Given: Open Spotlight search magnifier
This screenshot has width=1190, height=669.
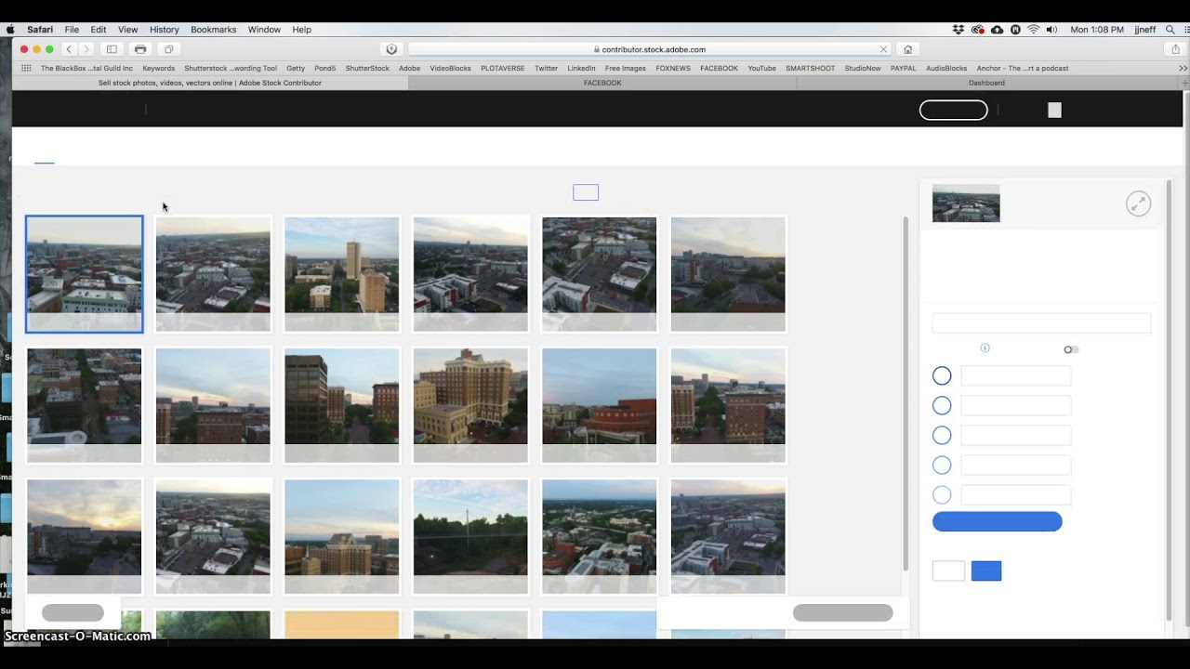Looking at the screenshot, I should point(1170,30).
